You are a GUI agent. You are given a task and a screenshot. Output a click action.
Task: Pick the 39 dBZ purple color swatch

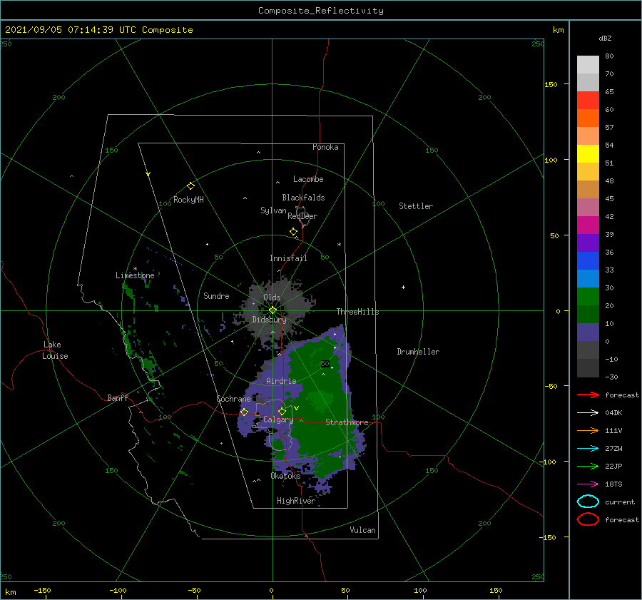[588, 243]
